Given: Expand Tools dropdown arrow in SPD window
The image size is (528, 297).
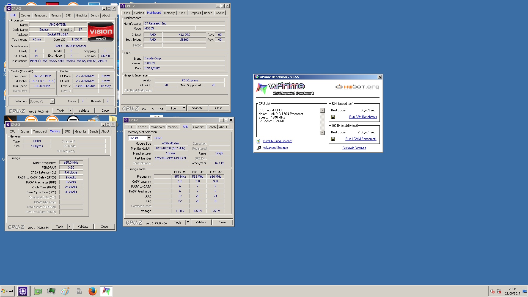Looking at the screenshot, I should click(x=188, y=222).
